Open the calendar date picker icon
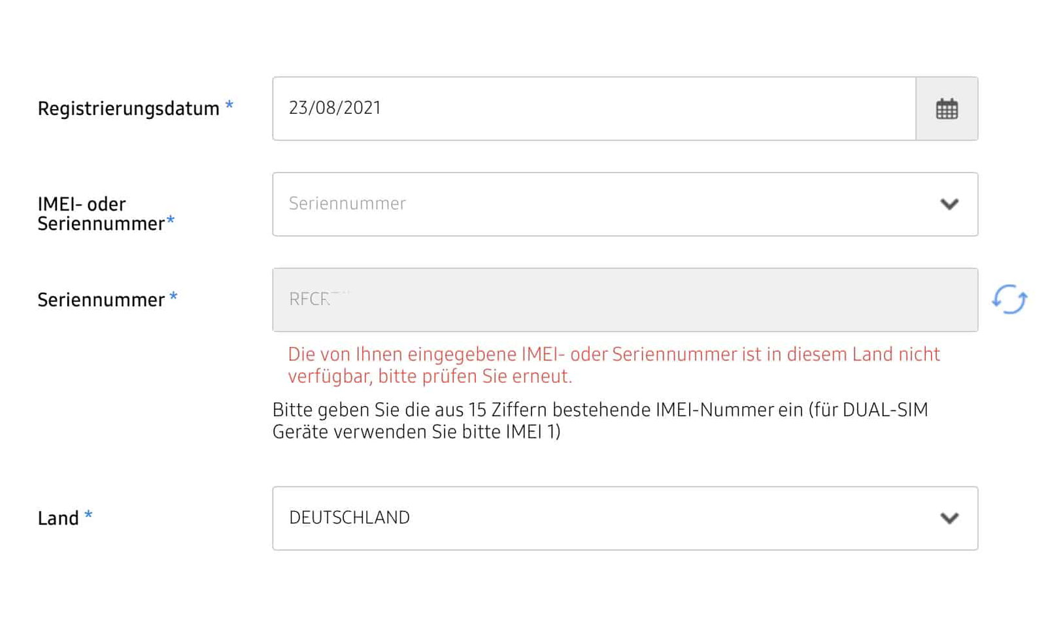This screenshot has width=1046, height=636. [x=946, y=109]
